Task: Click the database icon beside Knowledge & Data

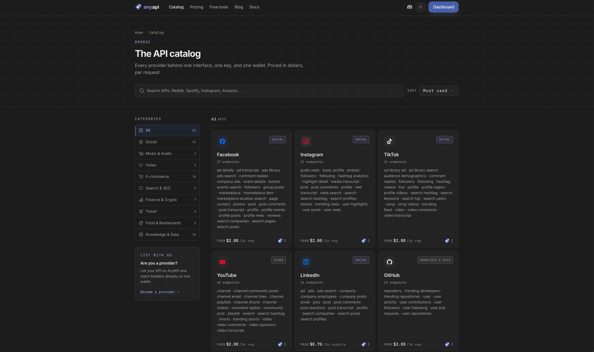Action: (141, 235)
